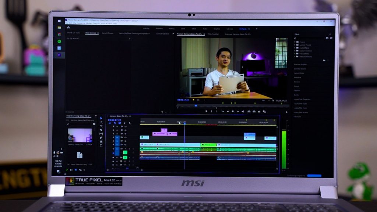Create new custom bin in Effects panel
The height and width of the screenshot is (212, 377).
pos(324,60)
